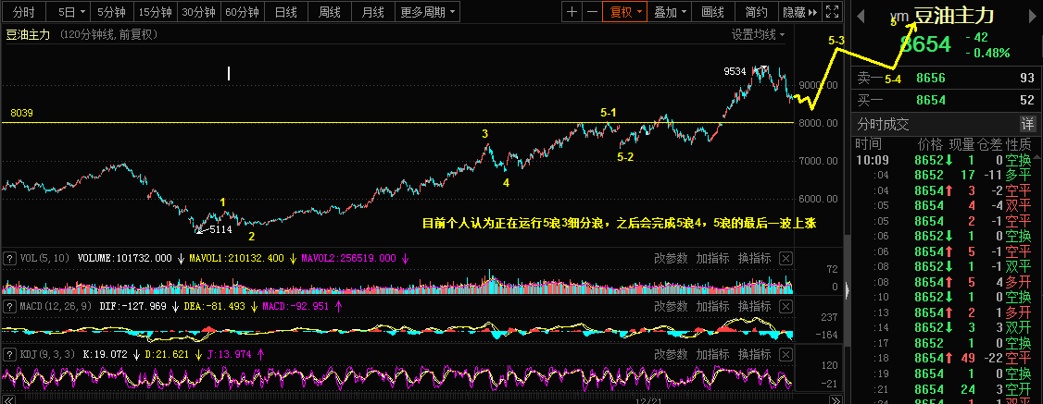Open 复权 adjustment dropdown
Screen dimensions: 1043x404
624,12
